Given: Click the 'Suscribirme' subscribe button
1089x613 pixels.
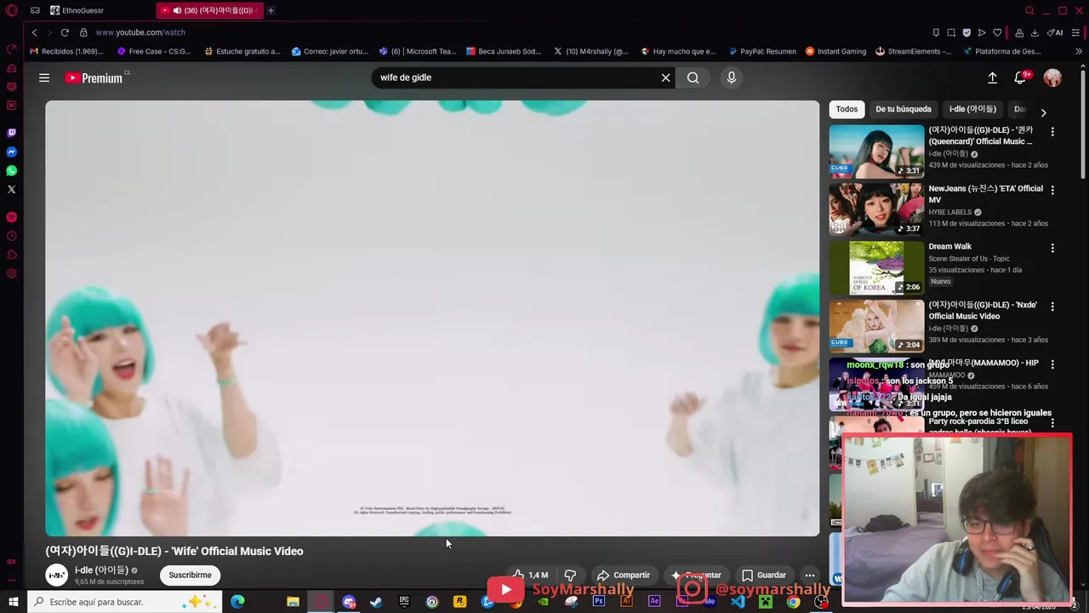Looking at the screenshot, I should click(190, 575).
